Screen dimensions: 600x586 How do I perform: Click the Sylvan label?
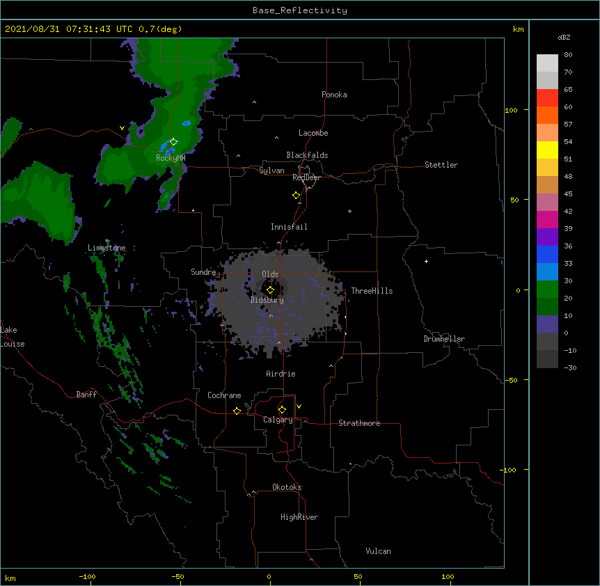coord(271,171)
